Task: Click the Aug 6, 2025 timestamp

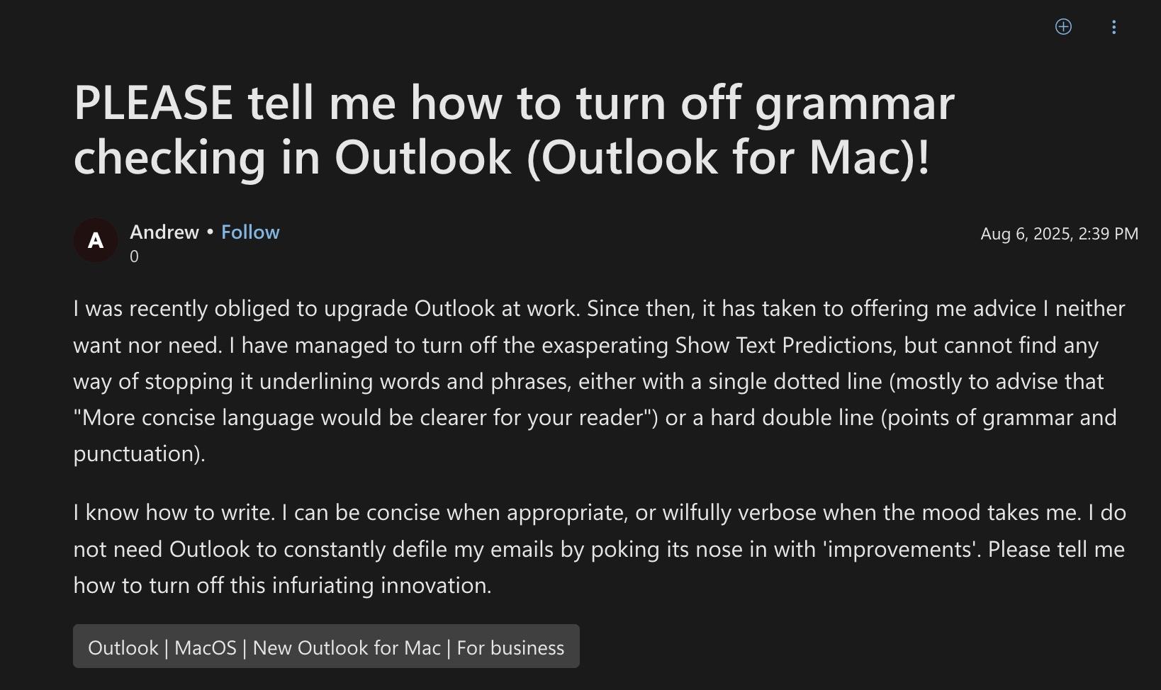Action: [1059, 234]
